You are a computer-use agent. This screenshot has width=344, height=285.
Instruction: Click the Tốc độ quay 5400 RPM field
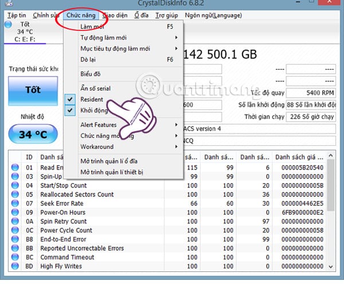click(x=311, y=93)
